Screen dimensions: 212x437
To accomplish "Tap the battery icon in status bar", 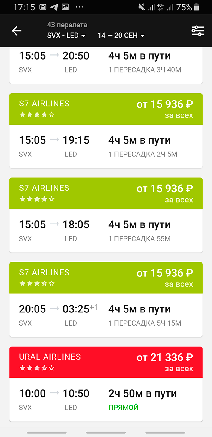I will (197, 7).
